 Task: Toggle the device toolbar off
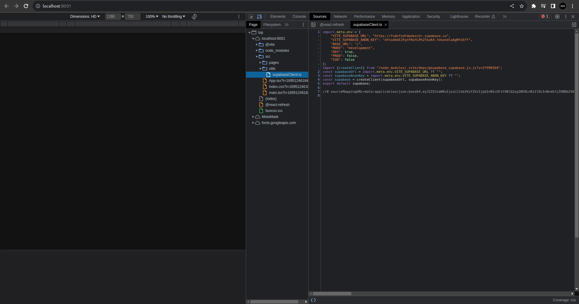[x=259, y=17]
